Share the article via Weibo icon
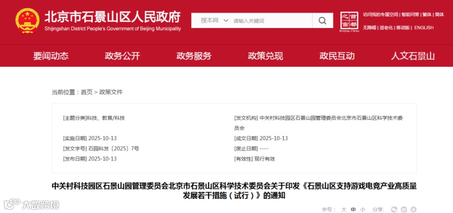 pyautogui.click(x=404, y=209)
